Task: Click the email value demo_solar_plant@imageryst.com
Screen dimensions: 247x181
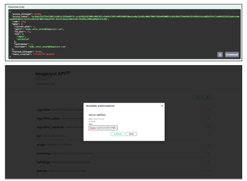Action: (x=44, y=29)
